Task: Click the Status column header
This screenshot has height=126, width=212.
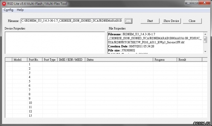Action: point(119,60)
